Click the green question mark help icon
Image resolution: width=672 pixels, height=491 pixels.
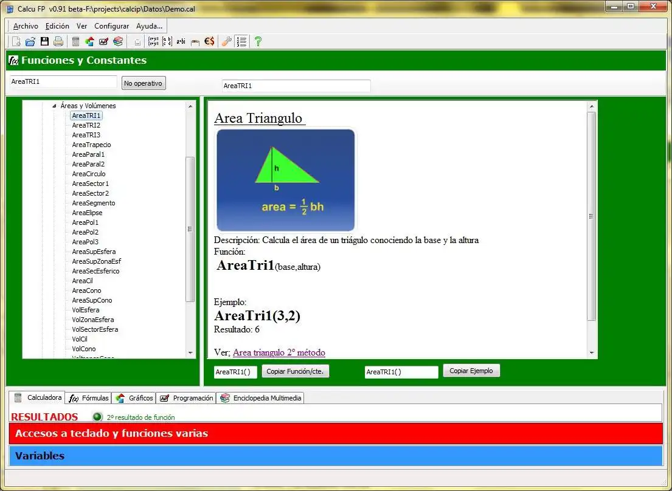click(258, 41)
